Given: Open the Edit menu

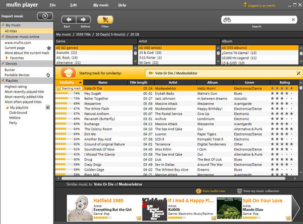Looking at the screenshot, I should (x=73, y=5).
